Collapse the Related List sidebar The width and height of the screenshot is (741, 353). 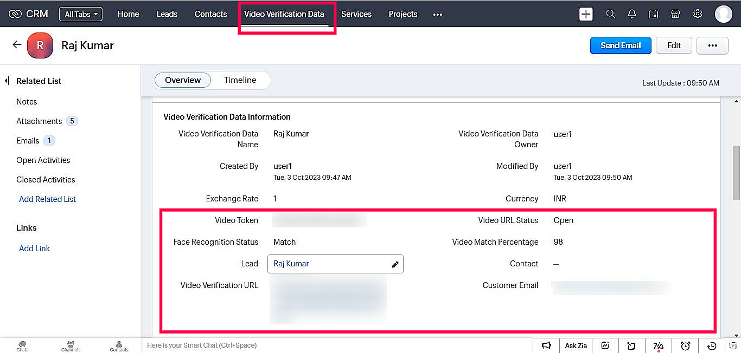pyautogui.click(x=7, y=81)
